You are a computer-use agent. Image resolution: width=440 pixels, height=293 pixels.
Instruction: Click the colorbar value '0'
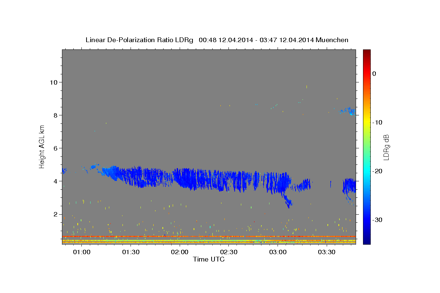pos(374,74)
